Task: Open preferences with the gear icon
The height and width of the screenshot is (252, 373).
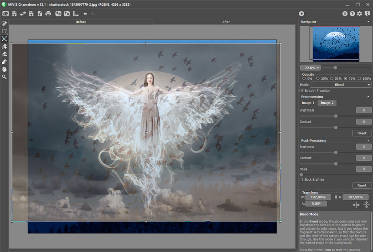Action: click(x=359, y=14)
